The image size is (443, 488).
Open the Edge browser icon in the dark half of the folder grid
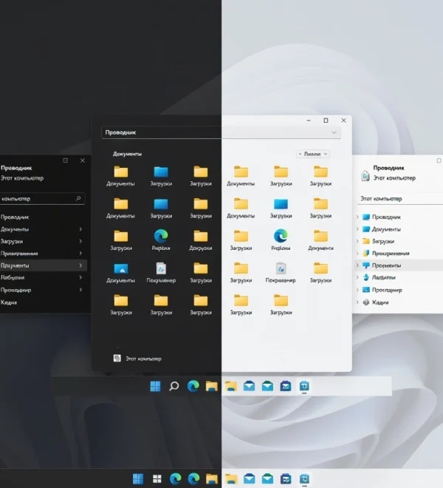point(161,236)
